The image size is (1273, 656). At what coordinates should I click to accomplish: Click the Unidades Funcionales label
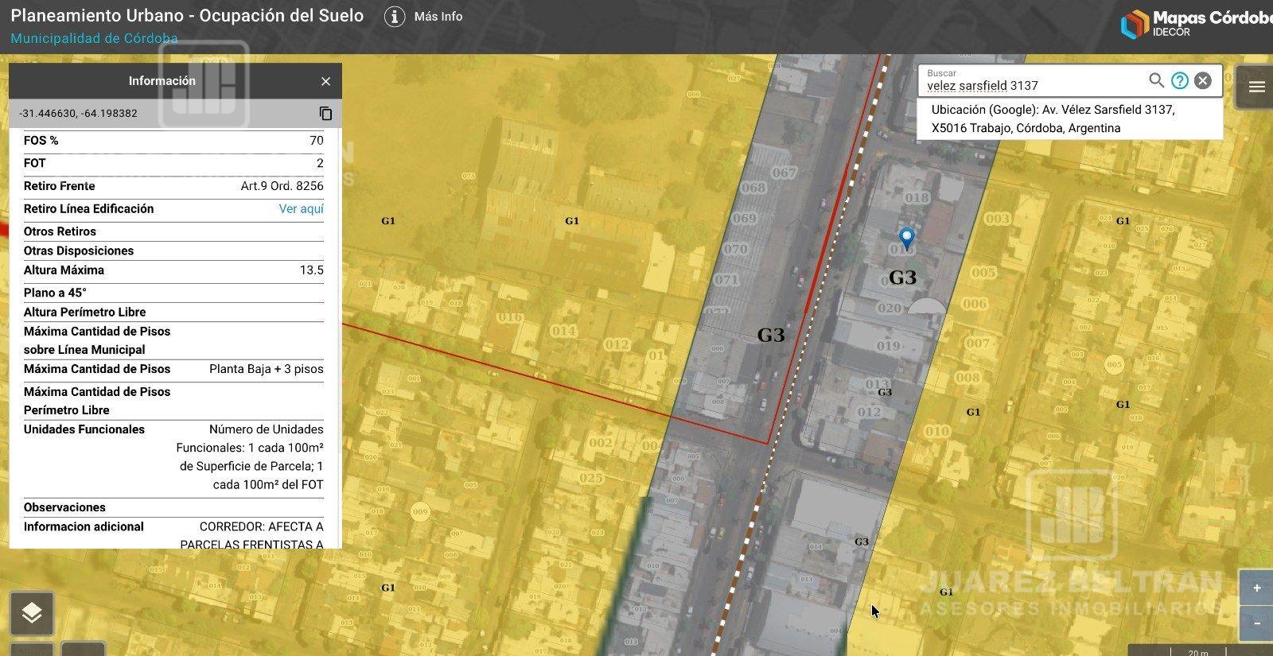pyautogui.click(x=84, y=429)
